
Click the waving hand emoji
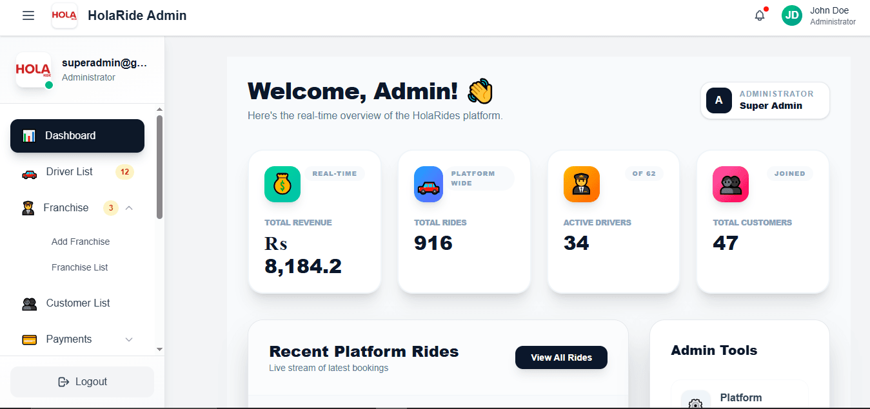[480, 91]
